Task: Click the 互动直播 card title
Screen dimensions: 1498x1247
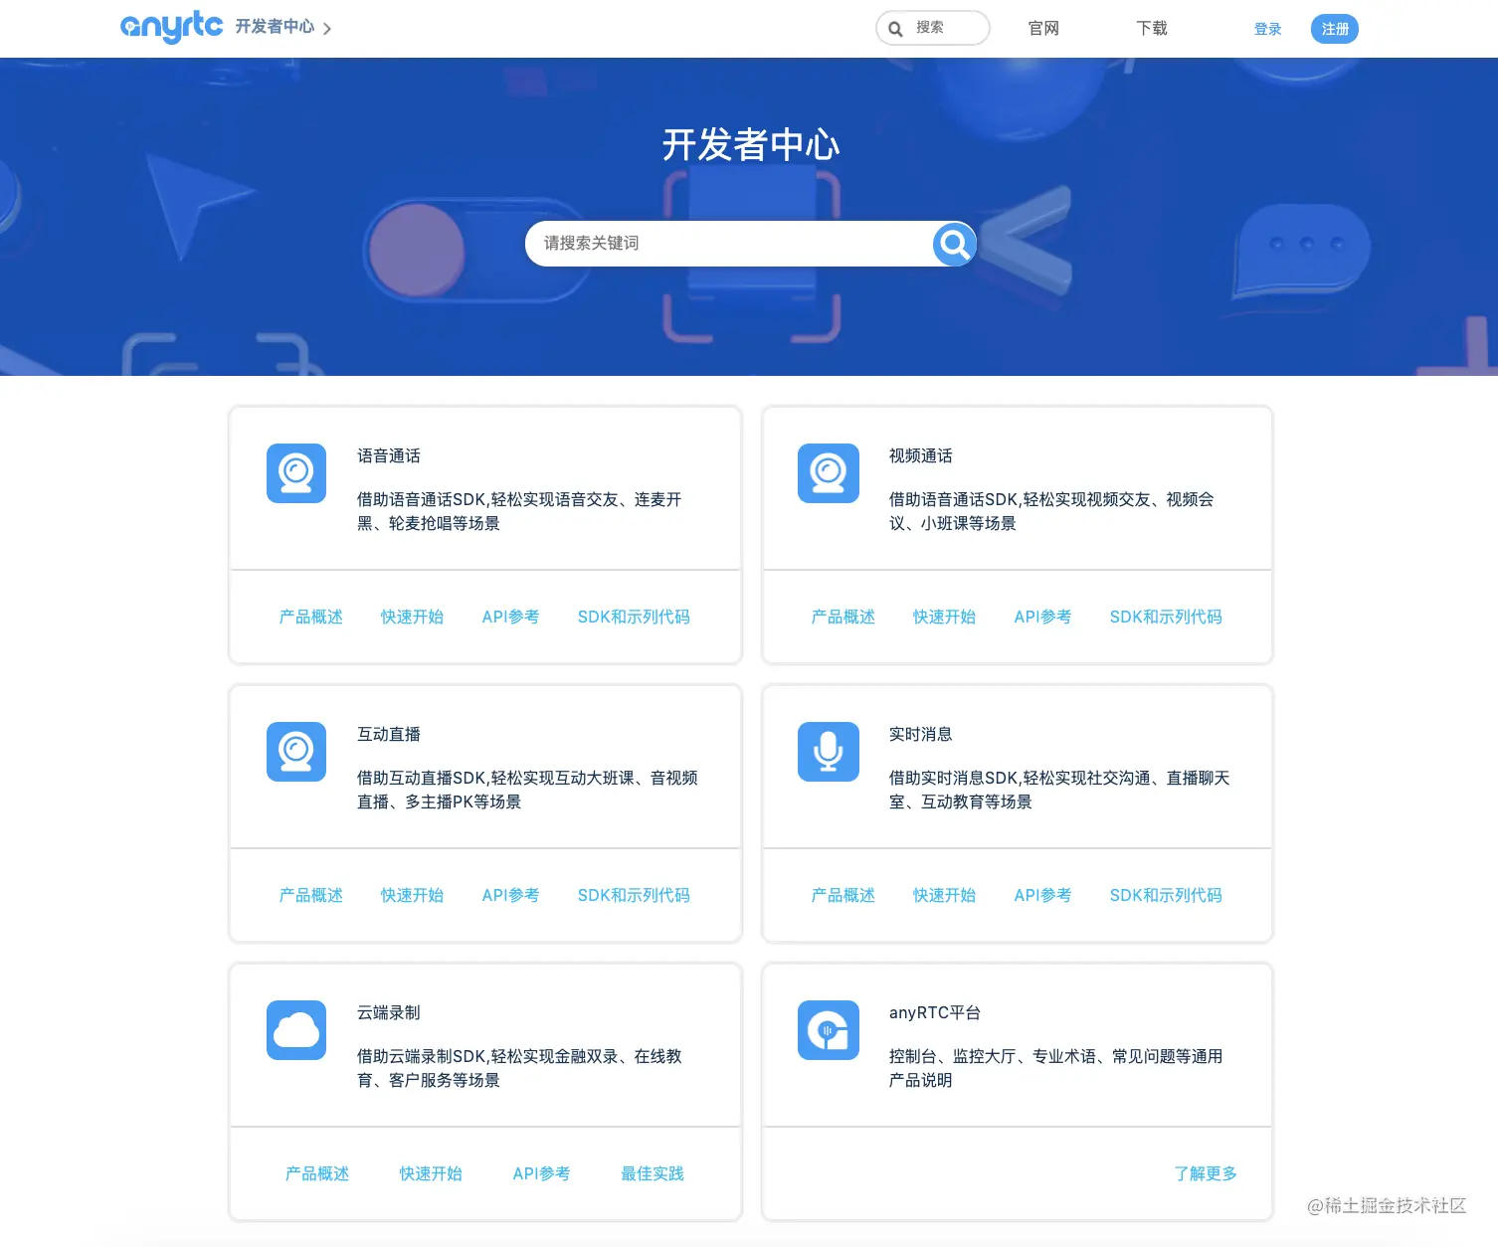Action: pos(389,734)
